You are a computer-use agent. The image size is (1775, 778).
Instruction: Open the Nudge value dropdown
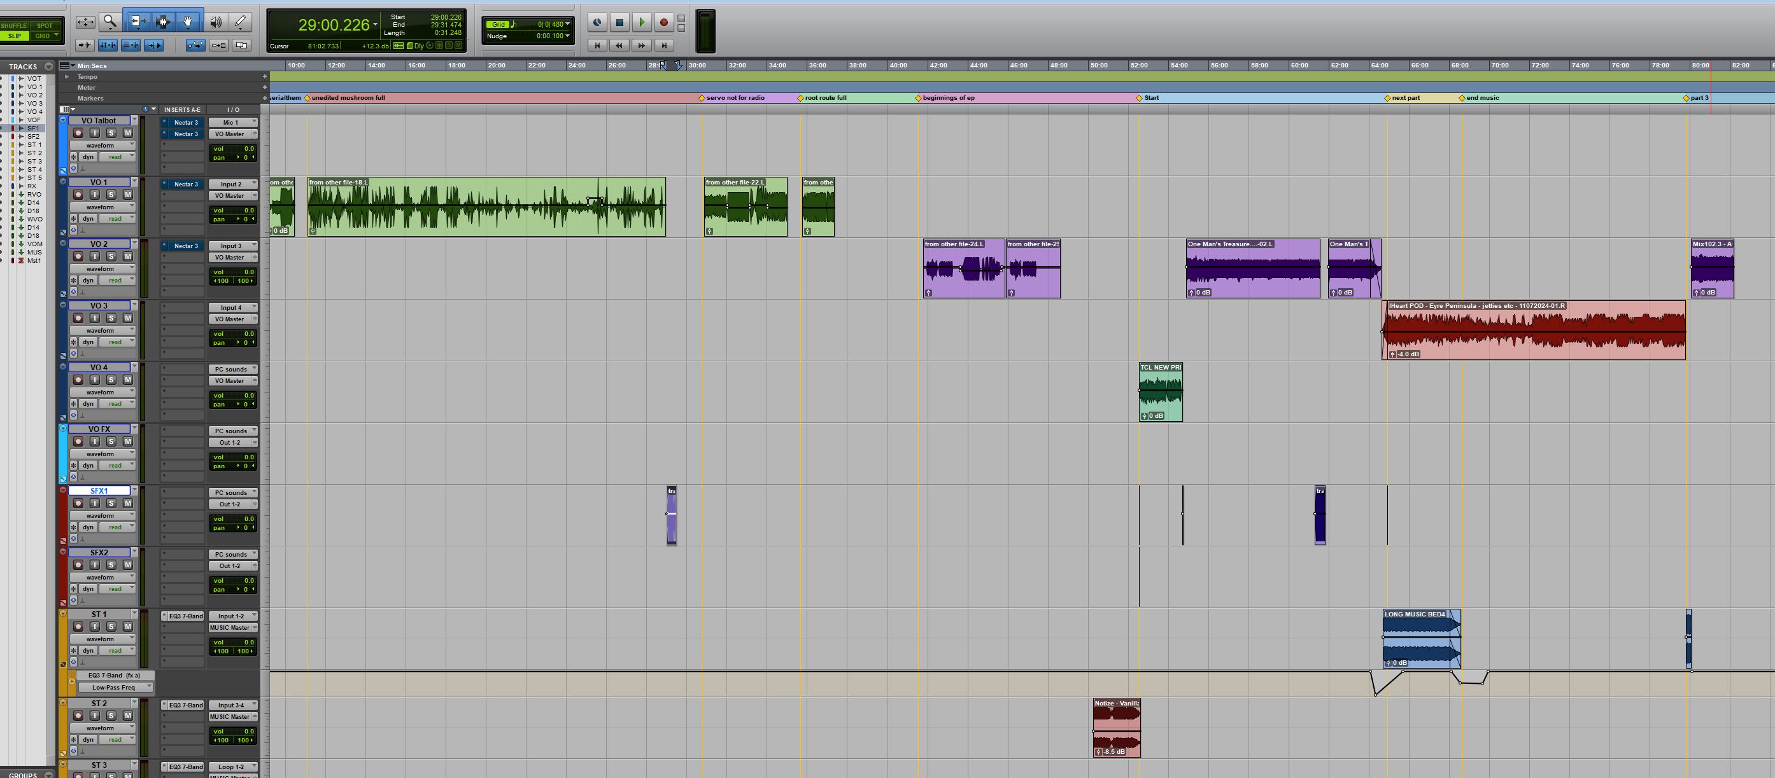[x=567, y=36]
